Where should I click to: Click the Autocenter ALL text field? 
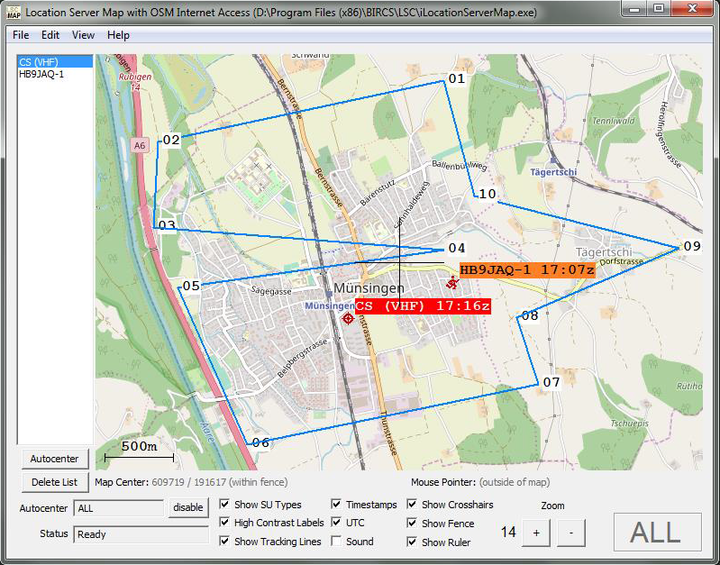[x=118, y=507]
